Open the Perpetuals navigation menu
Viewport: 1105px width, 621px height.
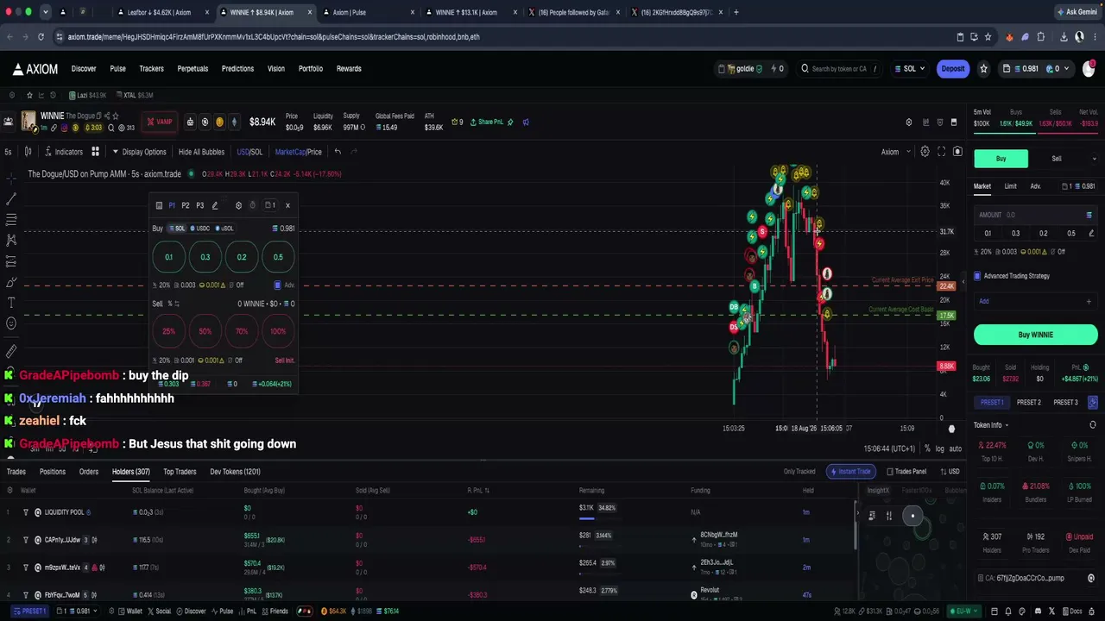(193, 69)
